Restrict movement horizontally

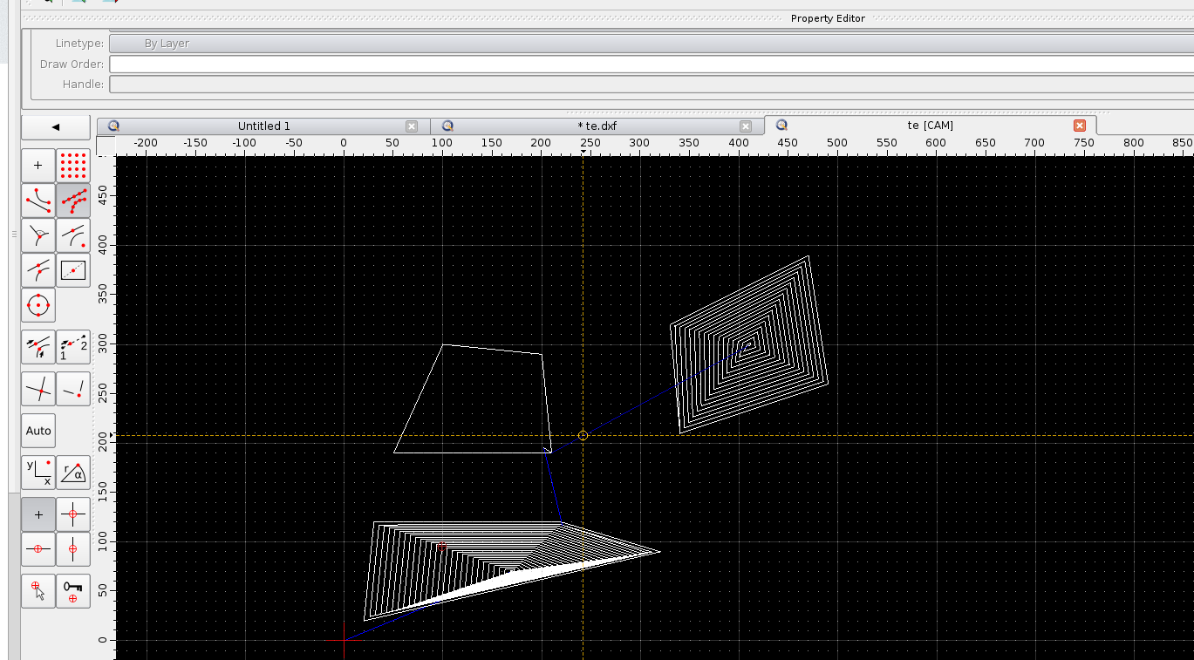click(x=38, y=549)
